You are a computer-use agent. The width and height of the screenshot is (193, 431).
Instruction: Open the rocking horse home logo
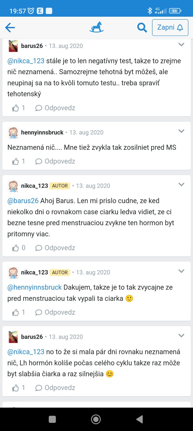[x=96, y=27]
